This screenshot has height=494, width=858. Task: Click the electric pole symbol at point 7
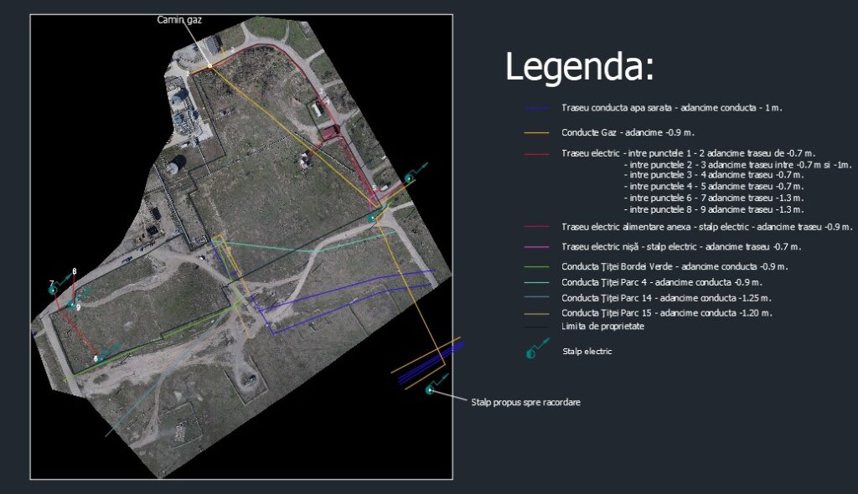pyautogui.click(x=53, y=290)
